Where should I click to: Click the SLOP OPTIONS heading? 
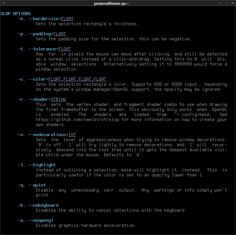15,14
